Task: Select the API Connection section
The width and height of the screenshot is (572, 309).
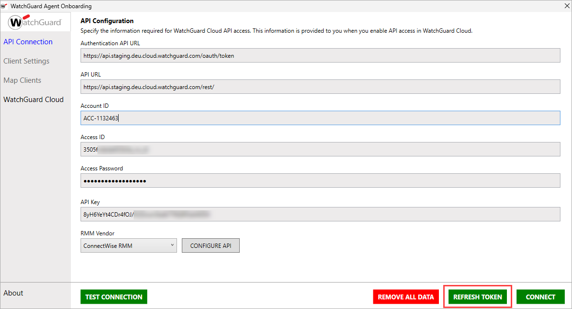Action: [28, 42]
